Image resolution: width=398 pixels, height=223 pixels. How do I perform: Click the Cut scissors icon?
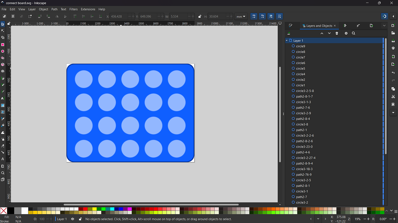click(x=393, y=97)
